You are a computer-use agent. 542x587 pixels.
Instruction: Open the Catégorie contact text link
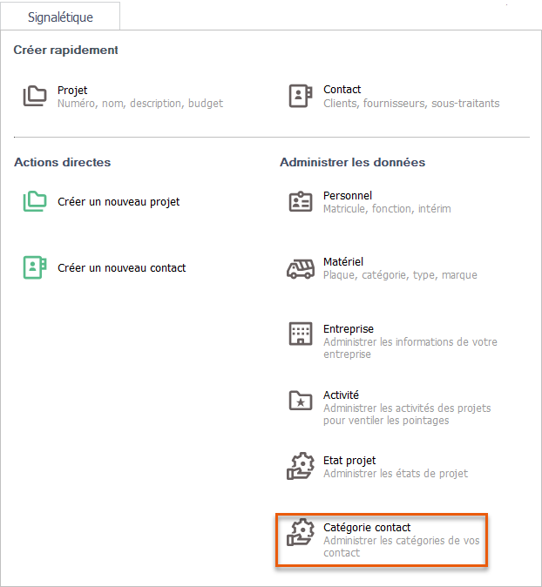(367, 528)
